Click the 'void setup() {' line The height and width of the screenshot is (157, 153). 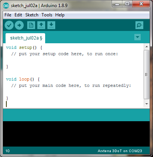tap(24, 47)
